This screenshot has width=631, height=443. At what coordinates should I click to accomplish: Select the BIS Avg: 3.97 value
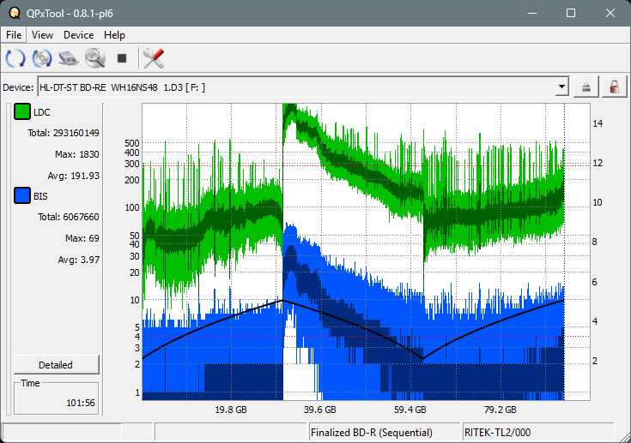pos(78,260)
